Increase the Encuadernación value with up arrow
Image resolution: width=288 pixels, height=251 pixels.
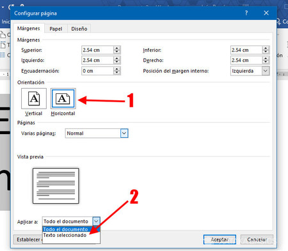[117, 69]
